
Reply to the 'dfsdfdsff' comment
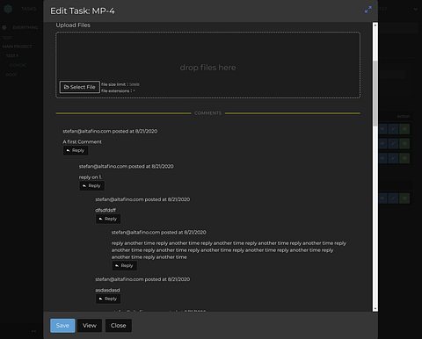click(x=108, y=219)
